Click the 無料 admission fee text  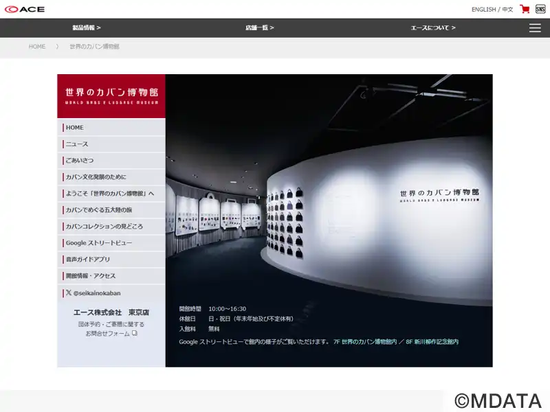pyautogui.click(x=214, y=329)
